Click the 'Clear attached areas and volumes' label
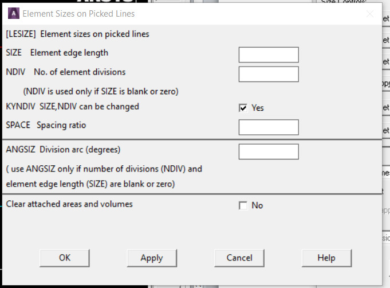 click(69, 204)
